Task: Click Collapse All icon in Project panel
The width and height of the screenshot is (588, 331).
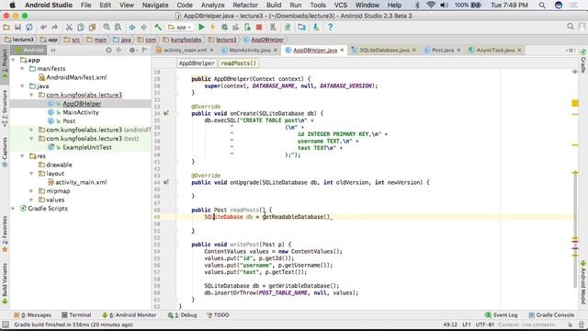Action: click(119, 50)
